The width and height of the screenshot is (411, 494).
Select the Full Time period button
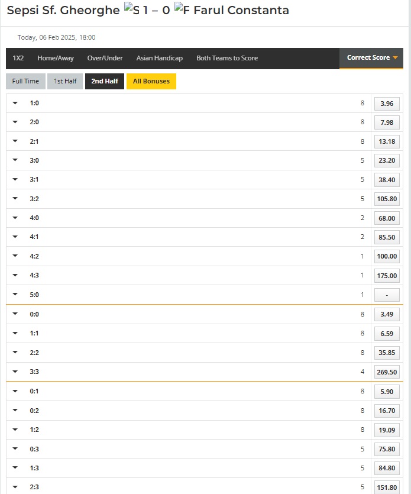tap(25, 81)
